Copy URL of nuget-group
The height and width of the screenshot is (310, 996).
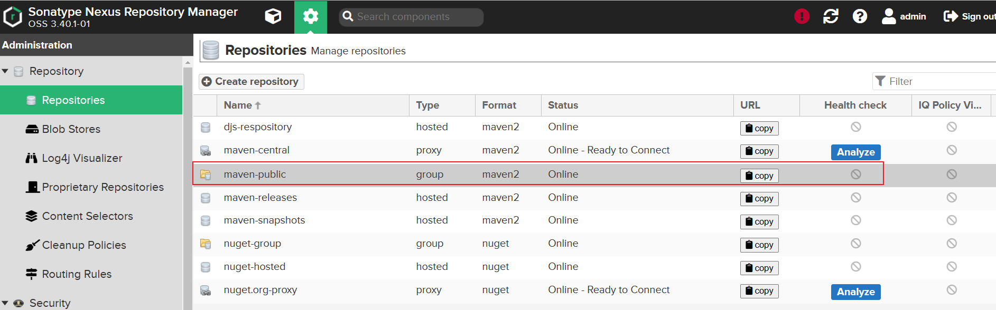click(x=759, y=245)
